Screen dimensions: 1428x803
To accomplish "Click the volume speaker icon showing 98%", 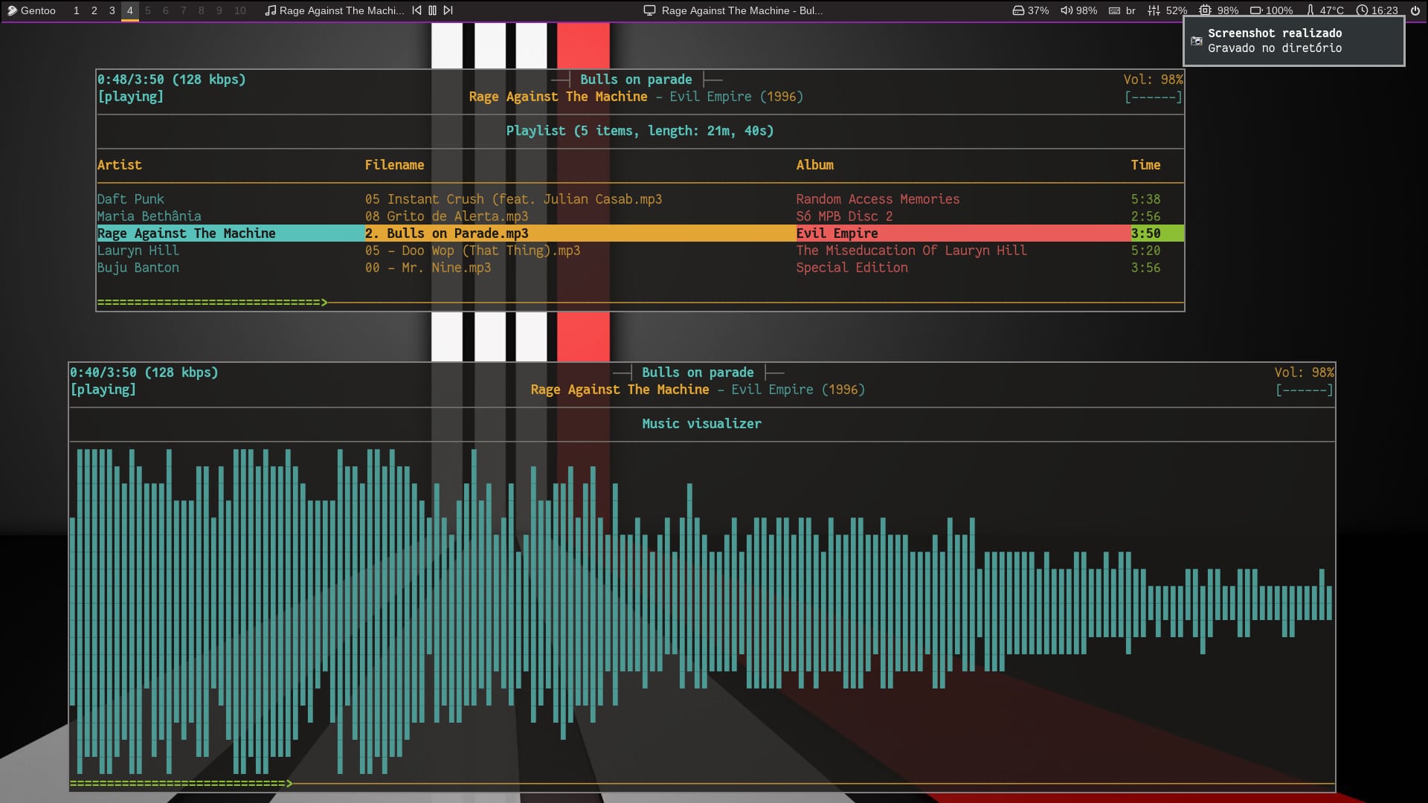I will [x=1067, y=10].
